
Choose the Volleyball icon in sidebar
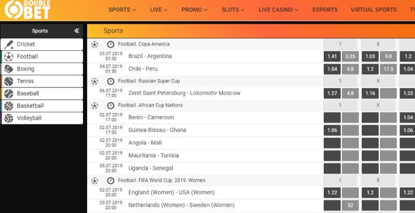pyautogui.click(x=9, y=118)
